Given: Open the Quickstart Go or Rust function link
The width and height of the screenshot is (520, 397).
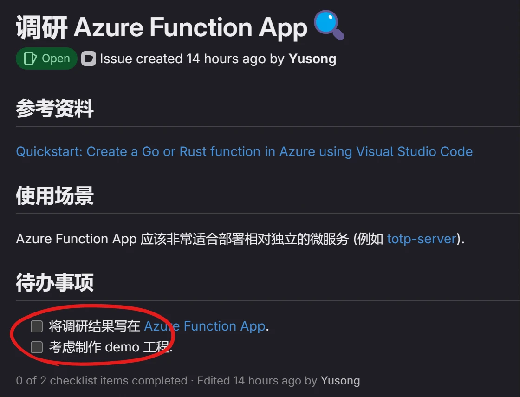Looking at the screenshot, I should tap(244, 151).
